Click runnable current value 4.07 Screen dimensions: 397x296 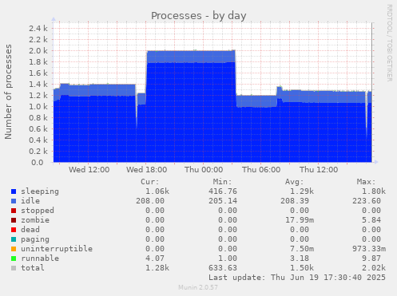tap(155, 259)
